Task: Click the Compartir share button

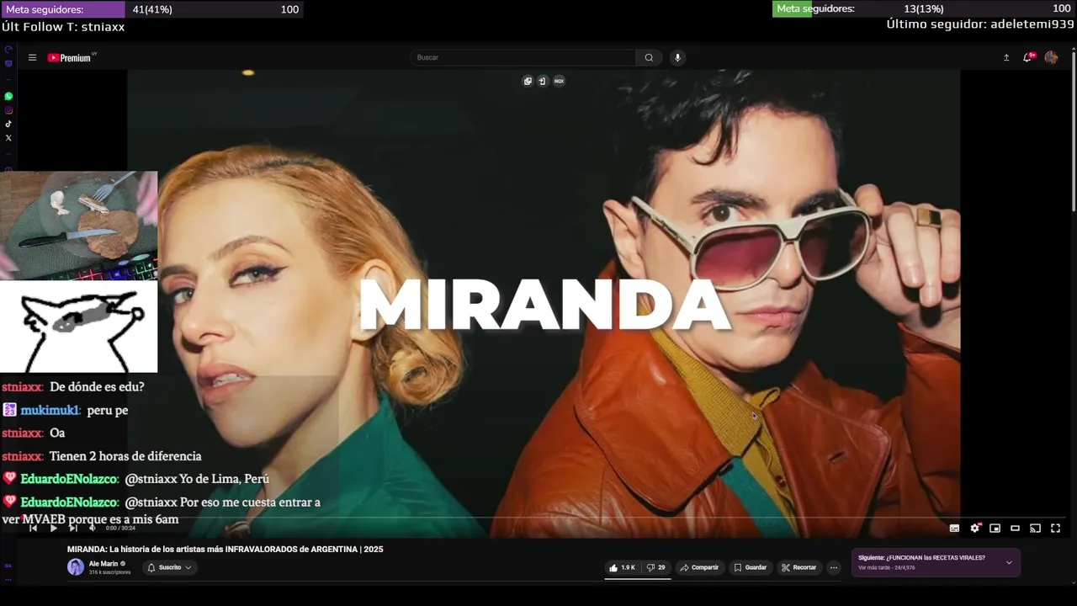Action: 699,567
